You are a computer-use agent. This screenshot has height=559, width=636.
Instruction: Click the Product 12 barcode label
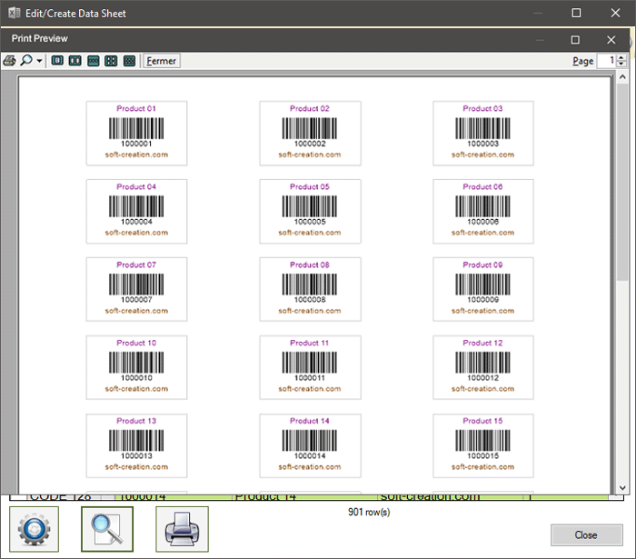tap(483, 367)
